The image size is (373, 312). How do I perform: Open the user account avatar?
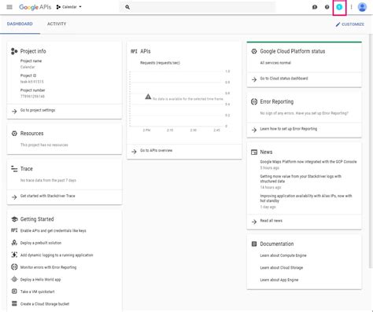pos(362,7)
